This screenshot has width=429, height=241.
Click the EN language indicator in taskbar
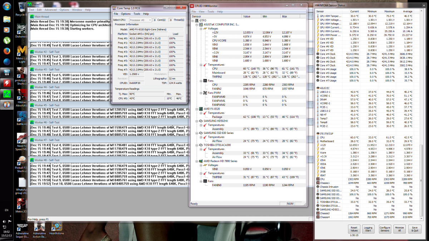pyautogui.click(x=6, y=210)
